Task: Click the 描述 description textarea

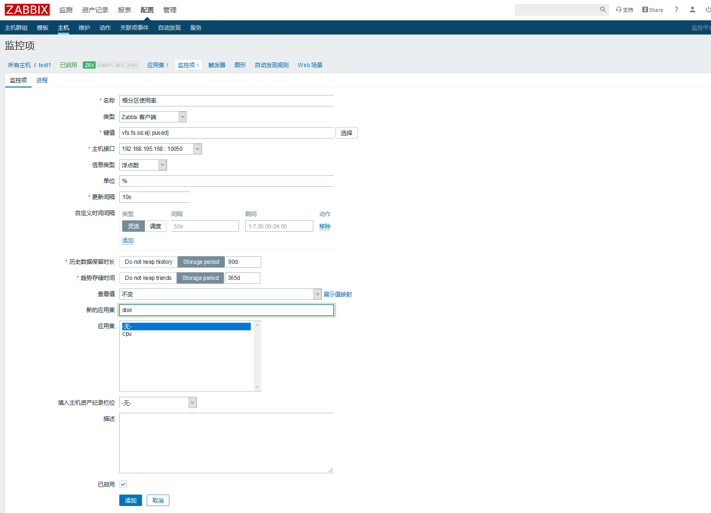Action: point(226,443)
